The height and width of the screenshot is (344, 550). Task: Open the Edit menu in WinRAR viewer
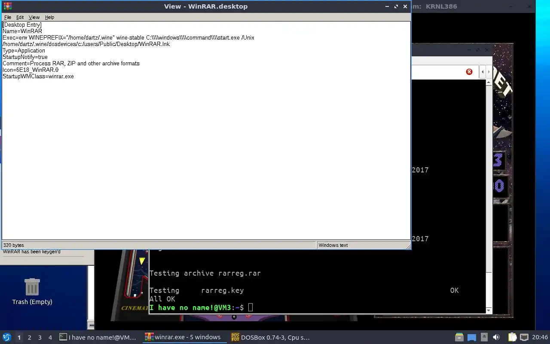click(20, 17)
